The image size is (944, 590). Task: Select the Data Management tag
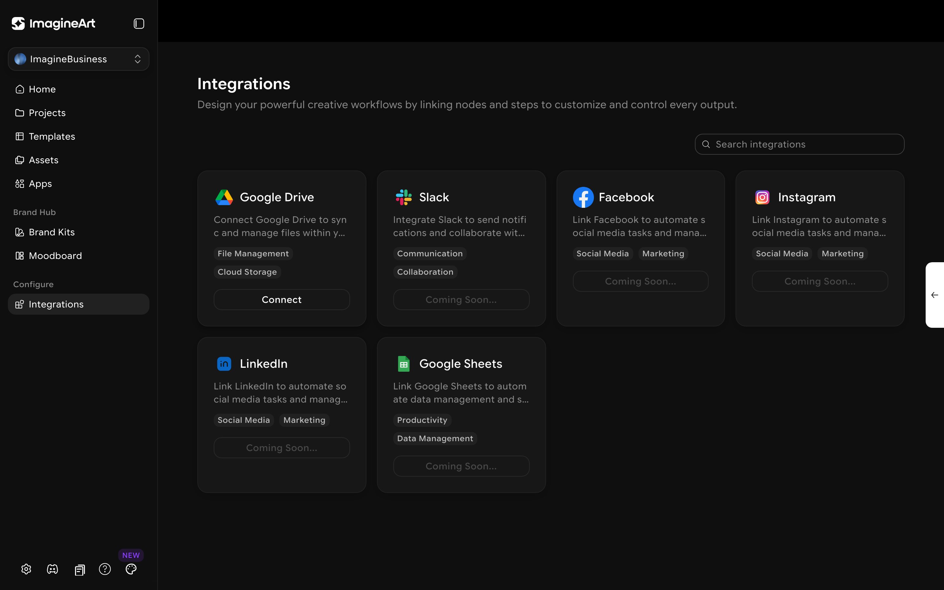[x=435, y=439]
